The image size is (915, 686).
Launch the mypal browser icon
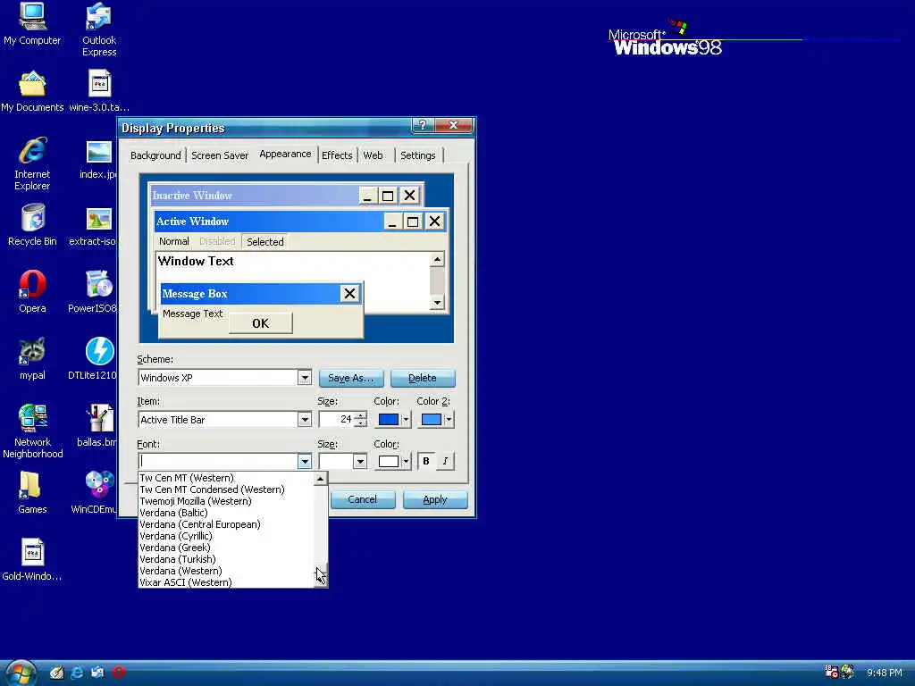[32, 359]
